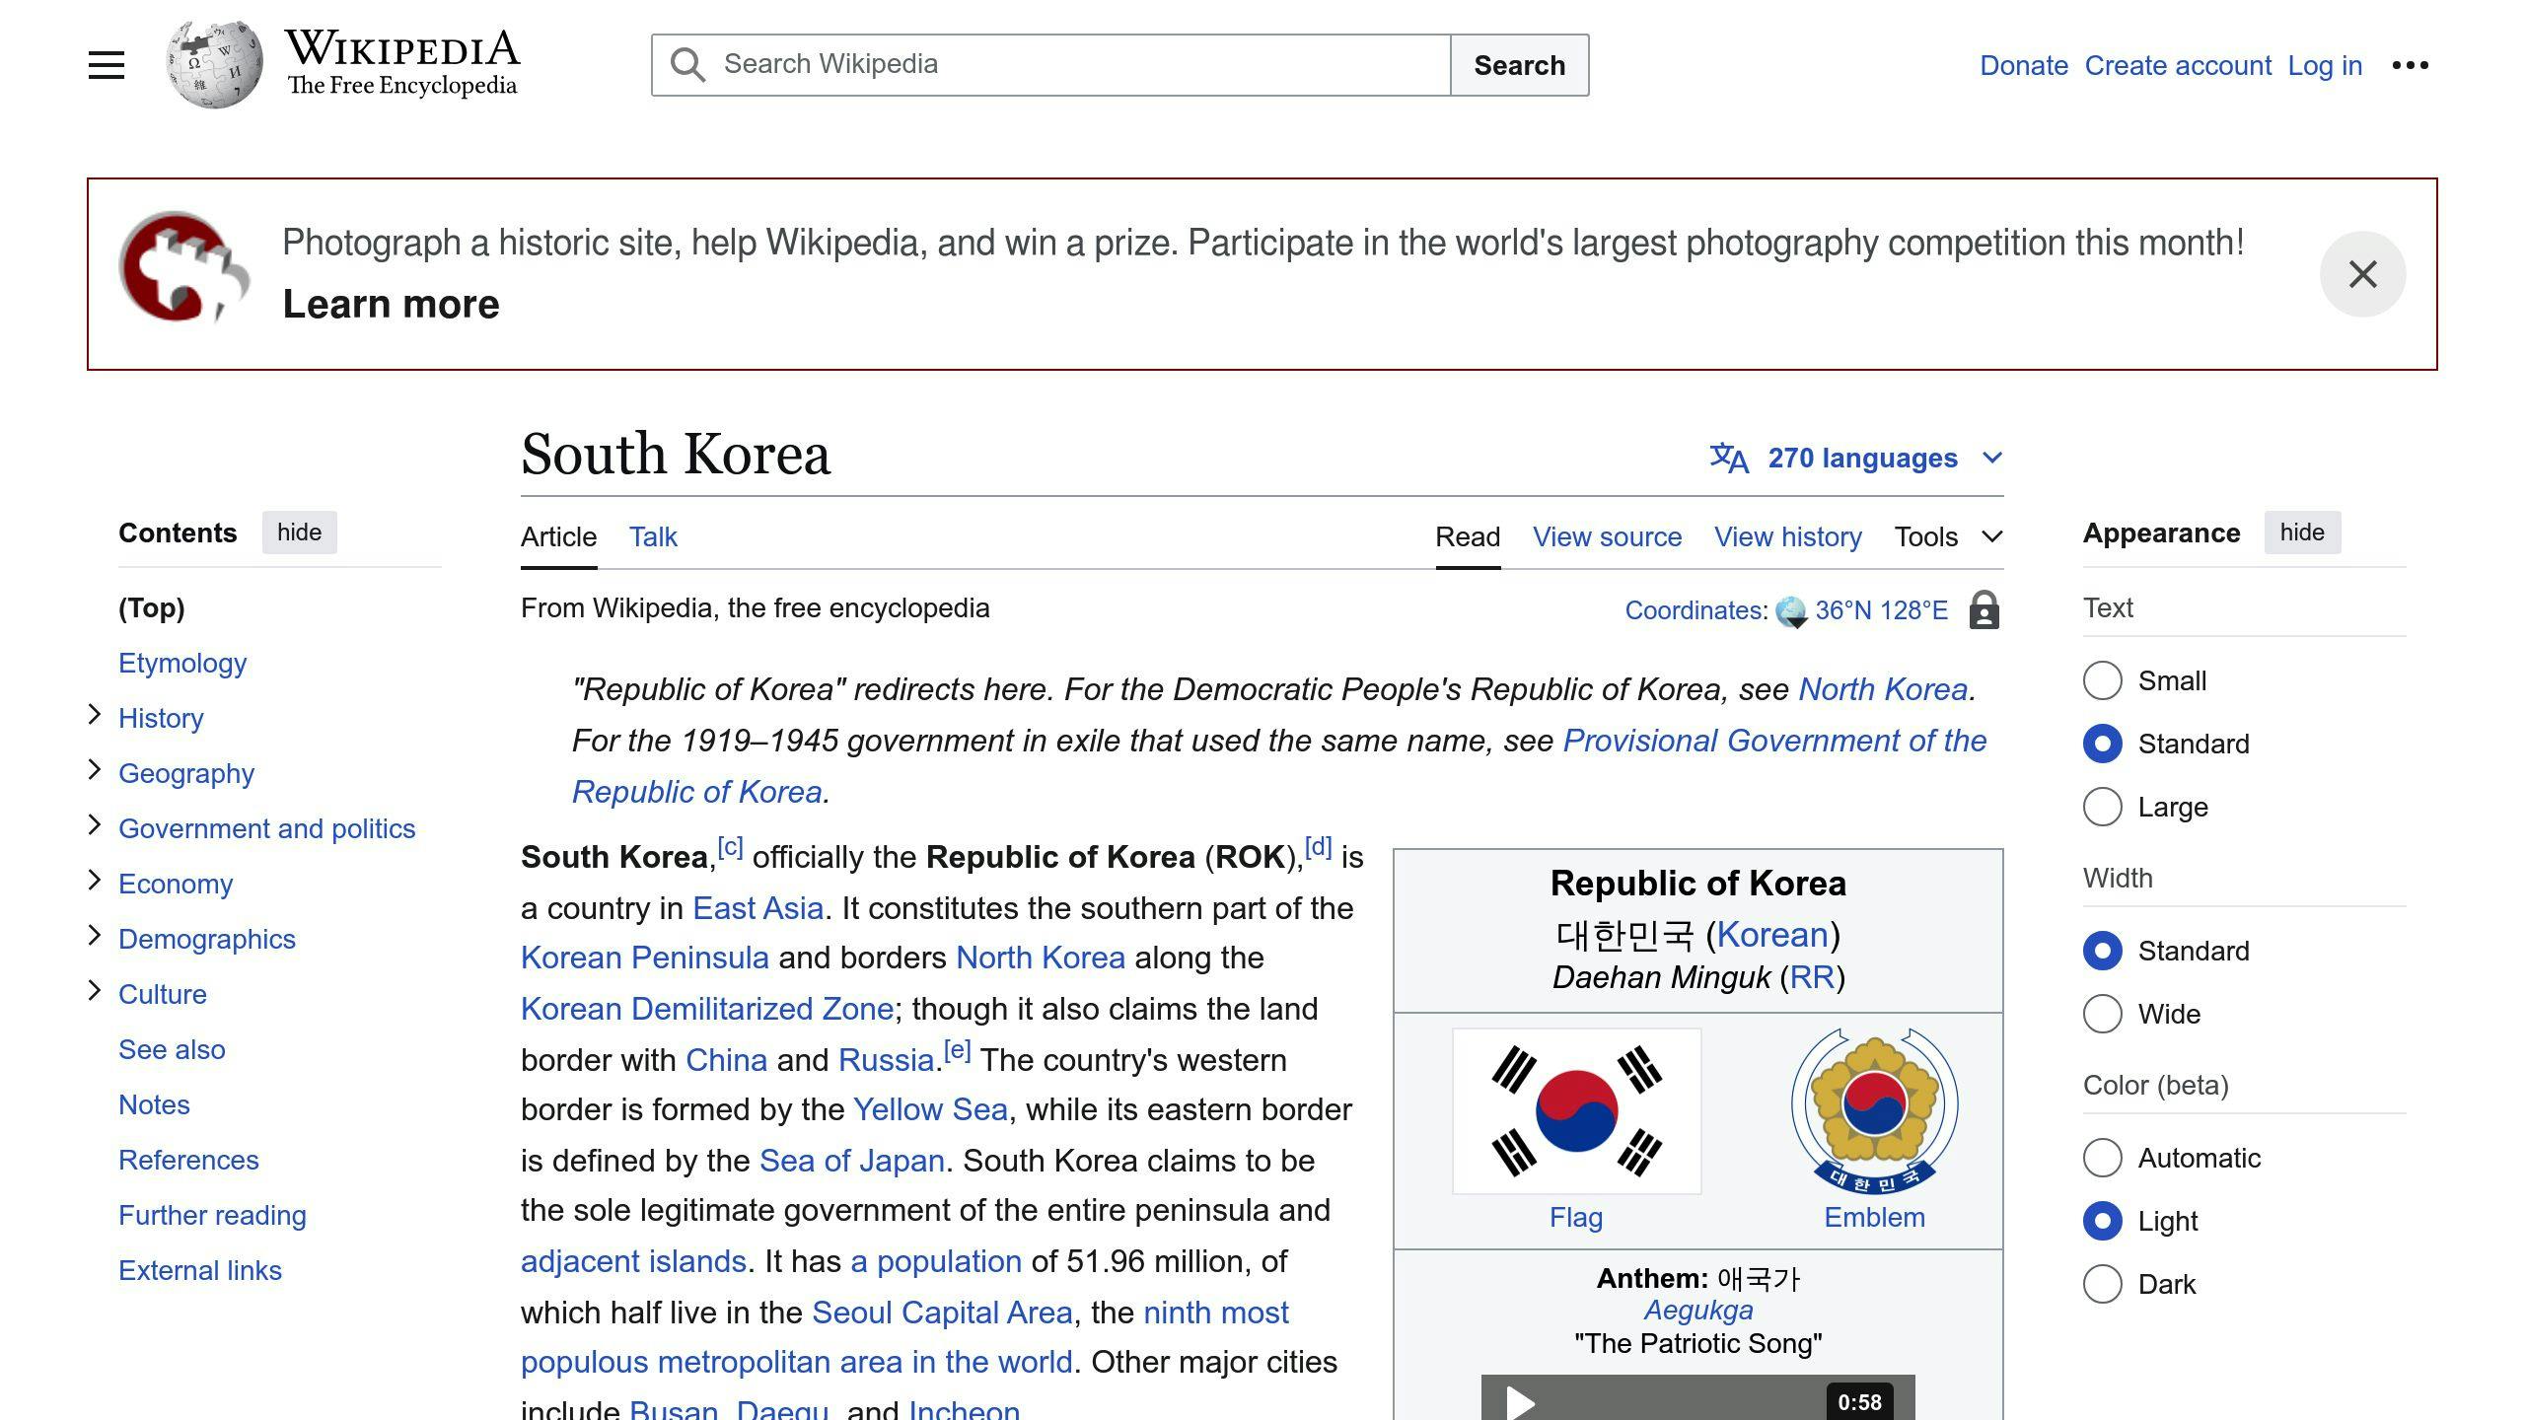Dismiss the photography competition banner
Image resolution: width=2525 pixels, height=1420 pixels.
click(x=2362, y=274)
